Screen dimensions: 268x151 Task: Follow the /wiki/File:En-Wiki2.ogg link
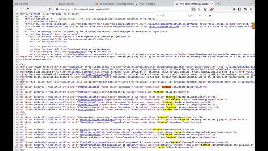coord(164,26)
